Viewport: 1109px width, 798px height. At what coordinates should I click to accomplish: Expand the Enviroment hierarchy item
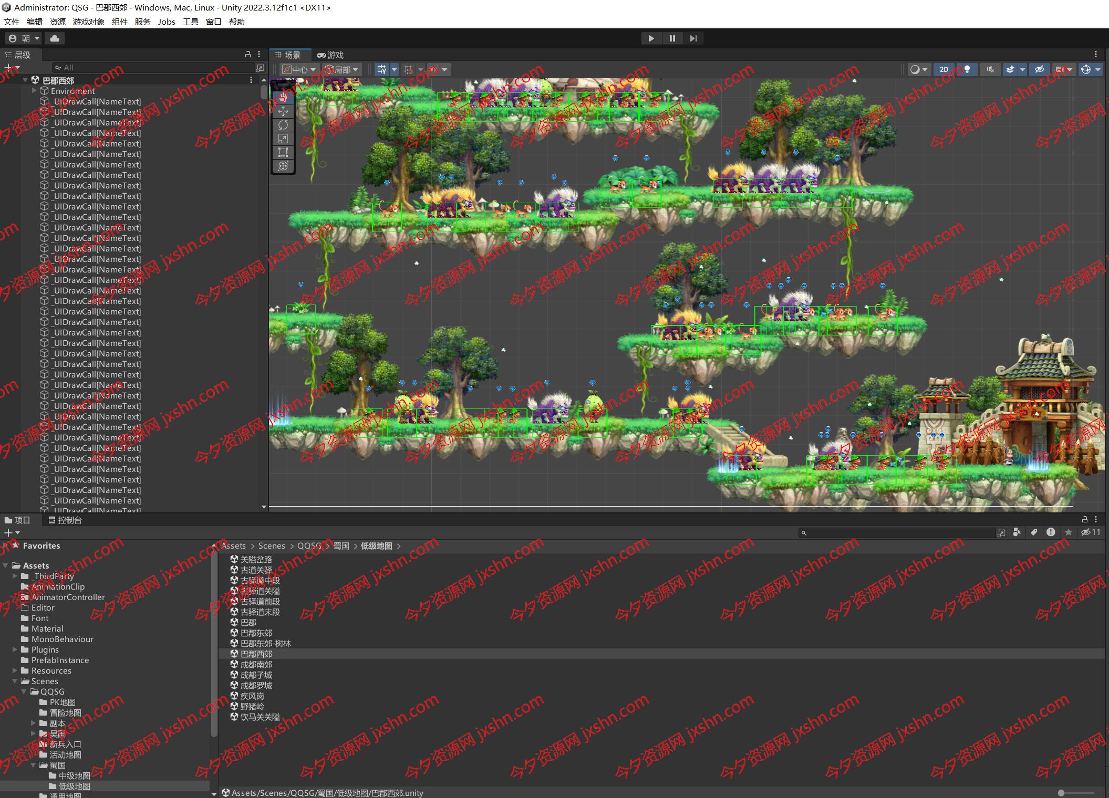click(x=34, y=91)
